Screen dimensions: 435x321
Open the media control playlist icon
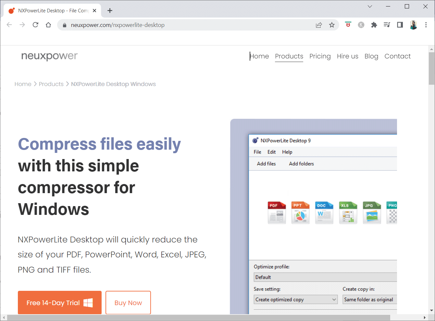click(387, 25)
